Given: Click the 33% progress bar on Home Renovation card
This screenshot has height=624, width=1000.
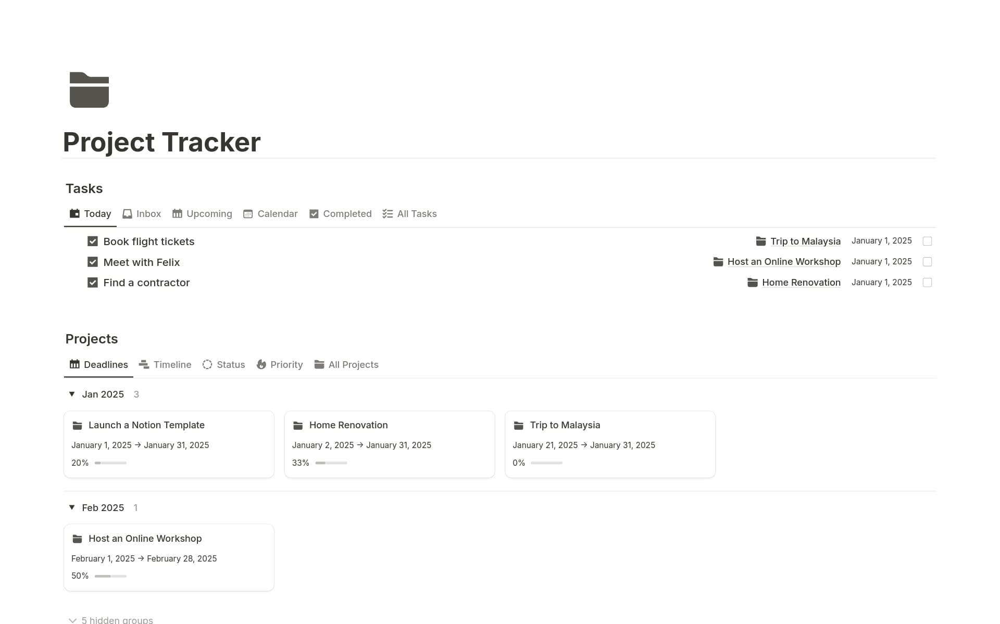Looking at the screenshot, I should tap(332, 463).
